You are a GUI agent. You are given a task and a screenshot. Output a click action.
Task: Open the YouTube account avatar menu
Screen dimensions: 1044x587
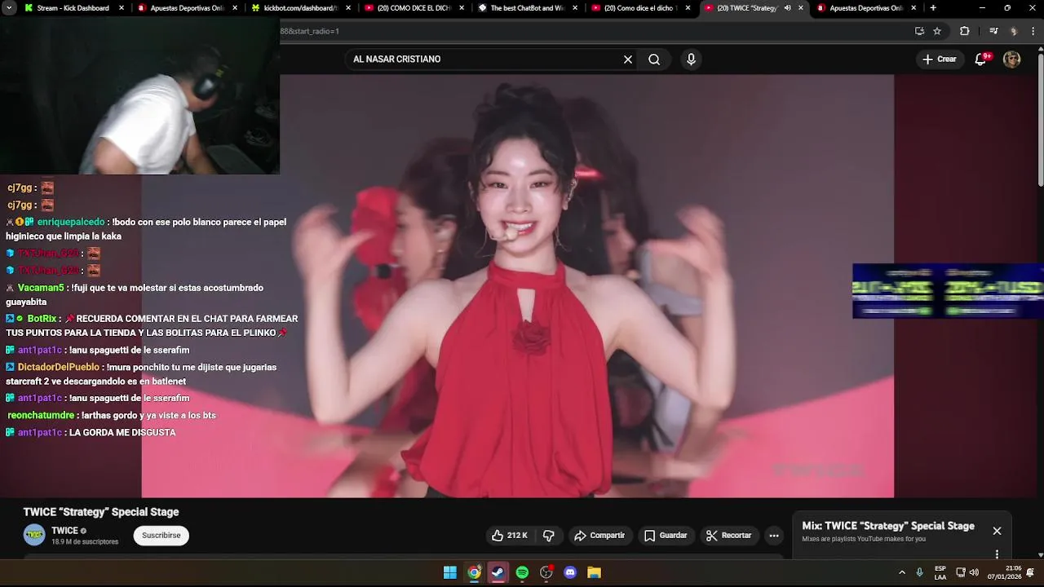[1011, 59]
